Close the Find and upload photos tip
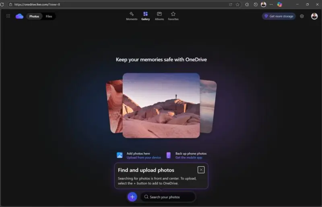Viewport: 322px width, 207px height. [x=201, y=170]
